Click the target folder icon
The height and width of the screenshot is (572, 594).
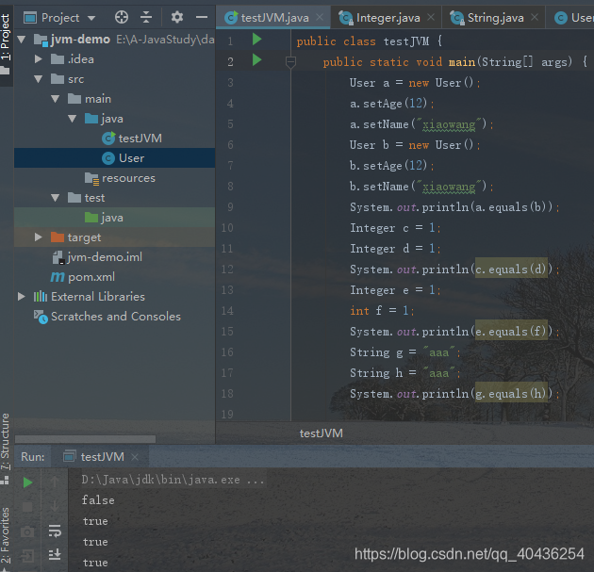click(x=58, y=237)
